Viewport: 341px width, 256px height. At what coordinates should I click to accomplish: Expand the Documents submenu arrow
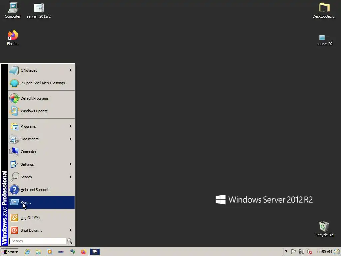coord(71,139)
